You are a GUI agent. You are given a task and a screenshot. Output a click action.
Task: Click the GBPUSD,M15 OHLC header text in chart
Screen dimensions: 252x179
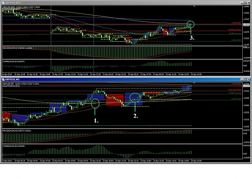(21, 7)
